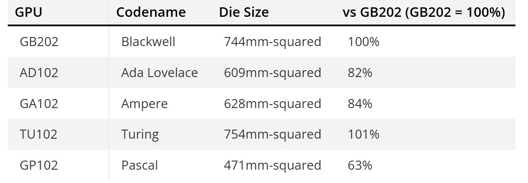Viewport: 528px width, 183px height.
Task: Click the 609mm-squared die size value
Action: [x=272, y=73]
